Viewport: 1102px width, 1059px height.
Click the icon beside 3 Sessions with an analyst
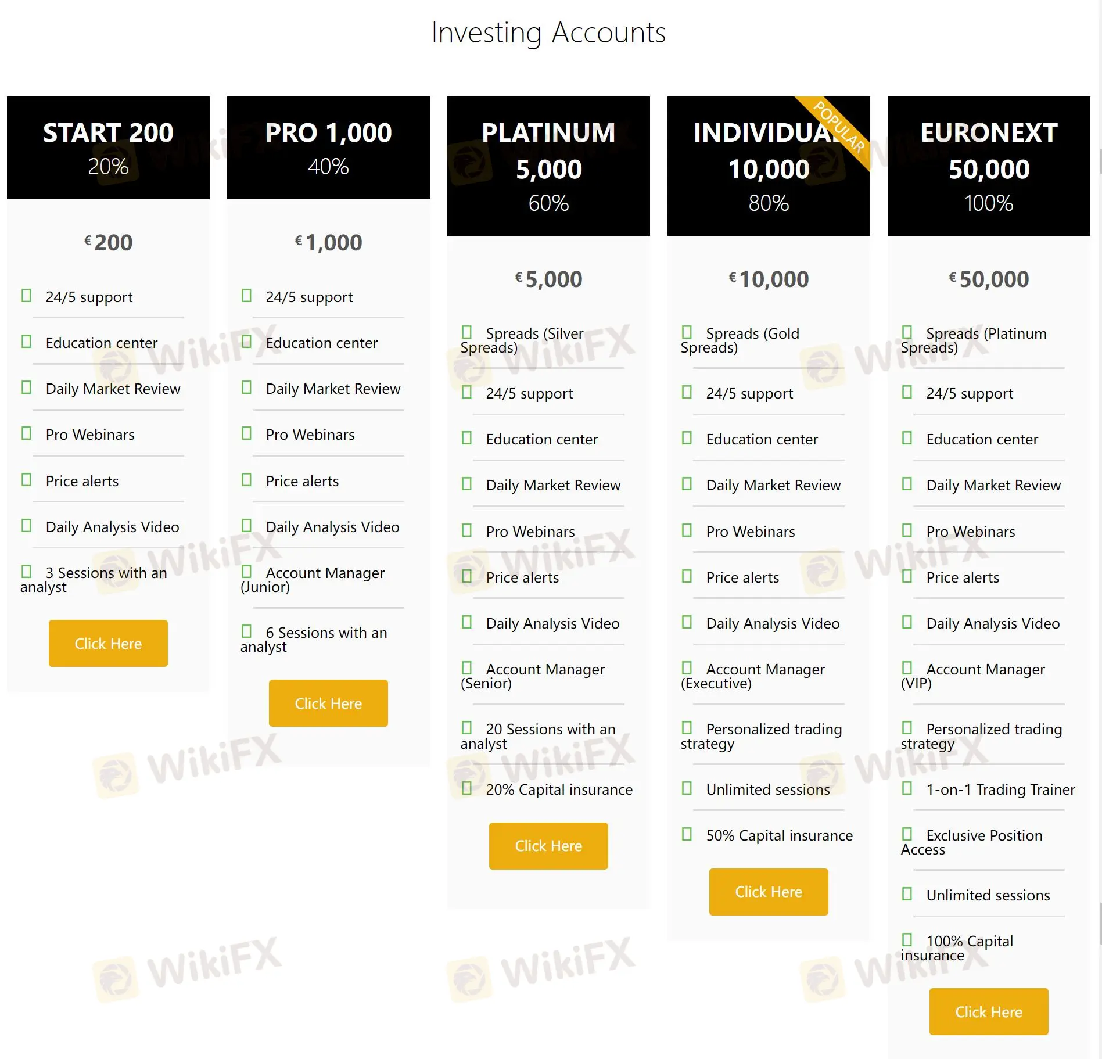tap(26, 572)
